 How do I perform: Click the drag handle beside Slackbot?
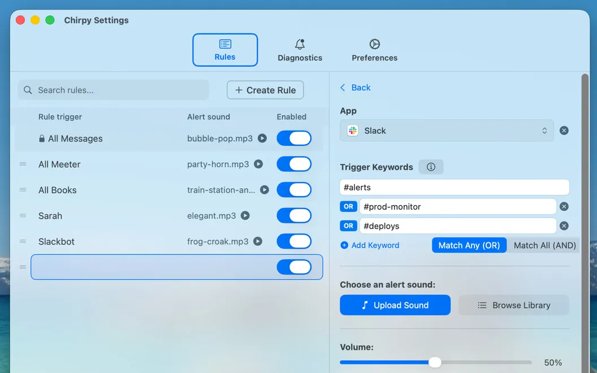(23, 241)
